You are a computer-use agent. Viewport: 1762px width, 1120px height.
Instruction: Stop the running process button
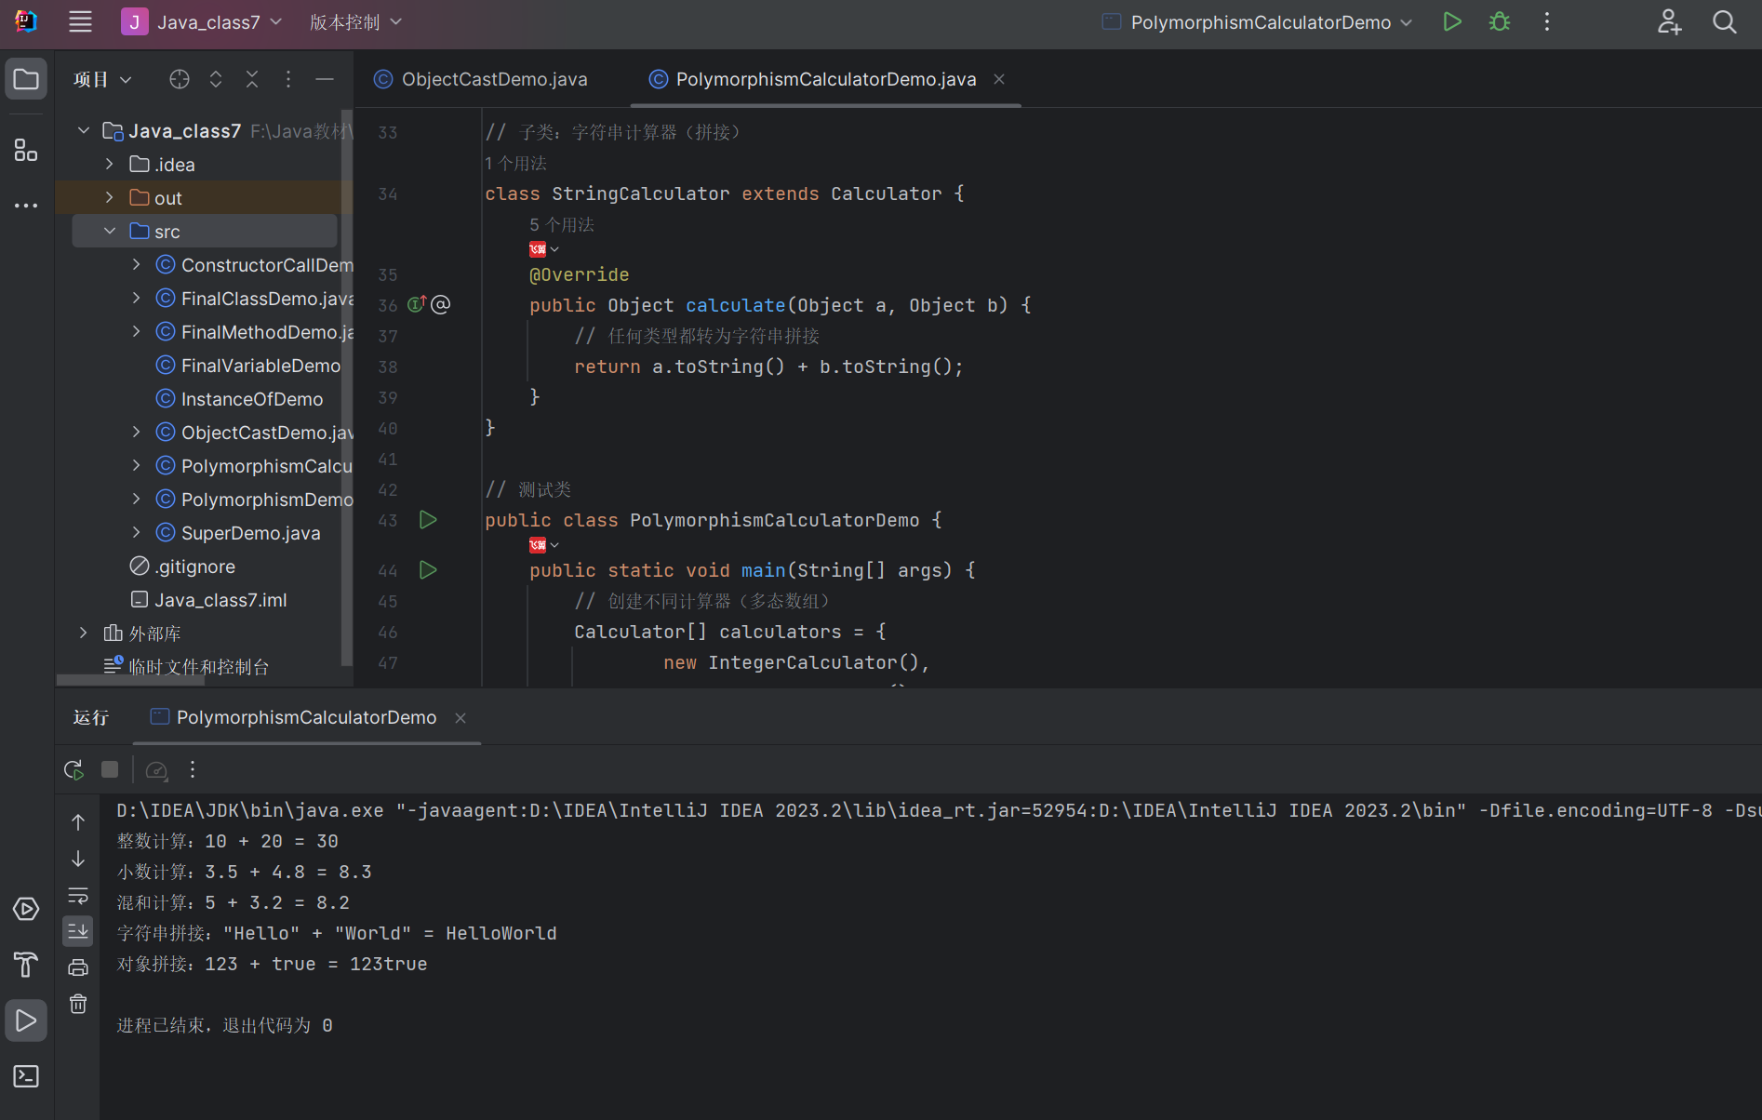(x=110, y=769)
